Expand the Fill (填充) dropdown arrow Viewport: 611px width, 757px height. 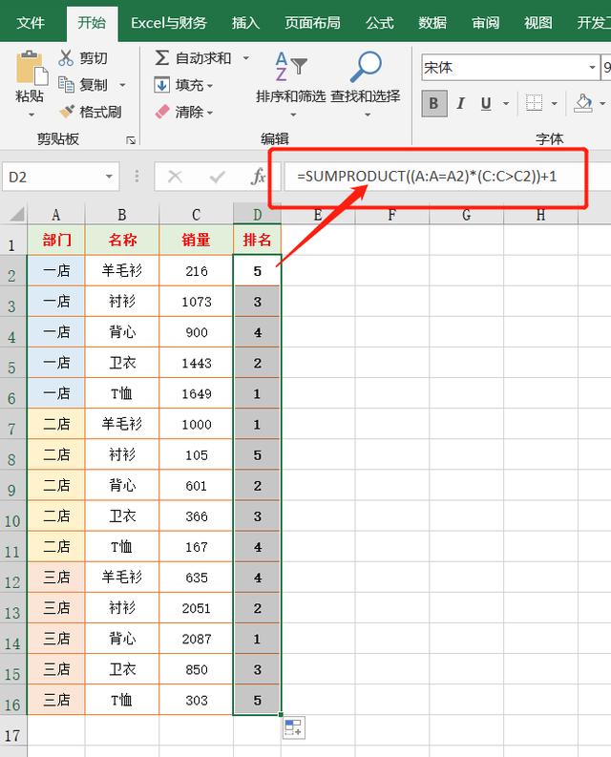tap(210, 87)
